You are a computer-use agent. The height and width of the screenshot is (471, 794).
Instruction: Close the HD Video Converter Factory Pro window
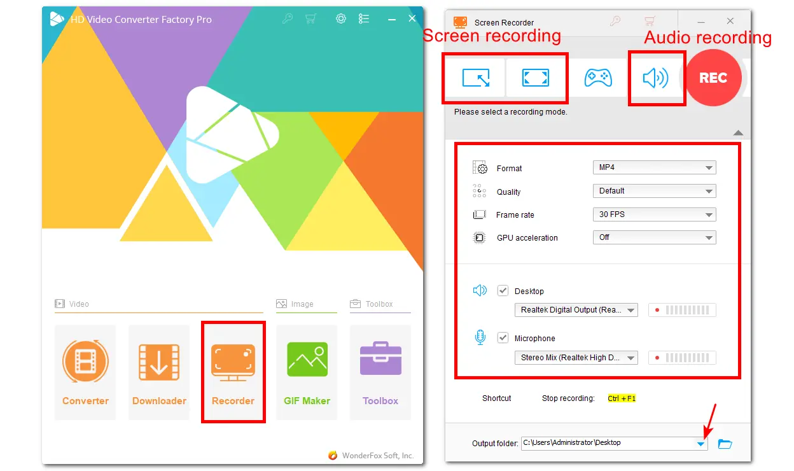pyautogui.click(x=412, y=19)
